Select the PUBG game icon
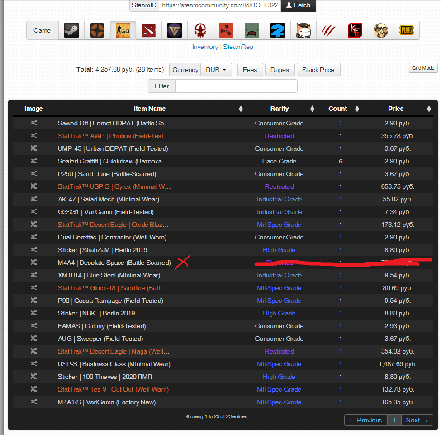The image size is (441, 435). tap(407, 30)
